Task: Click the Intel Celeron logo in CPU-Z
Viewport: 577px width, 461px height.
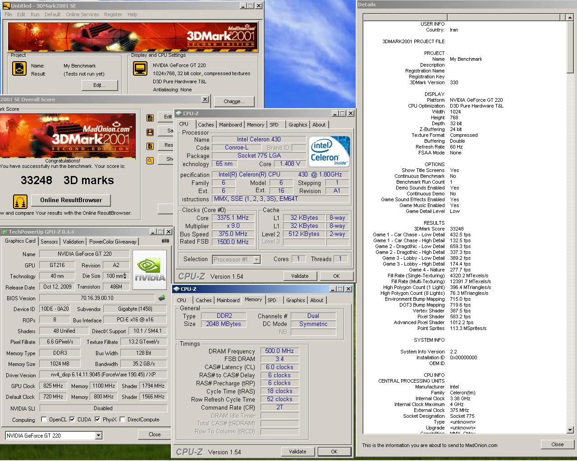Action: click(x=330, y=152)
